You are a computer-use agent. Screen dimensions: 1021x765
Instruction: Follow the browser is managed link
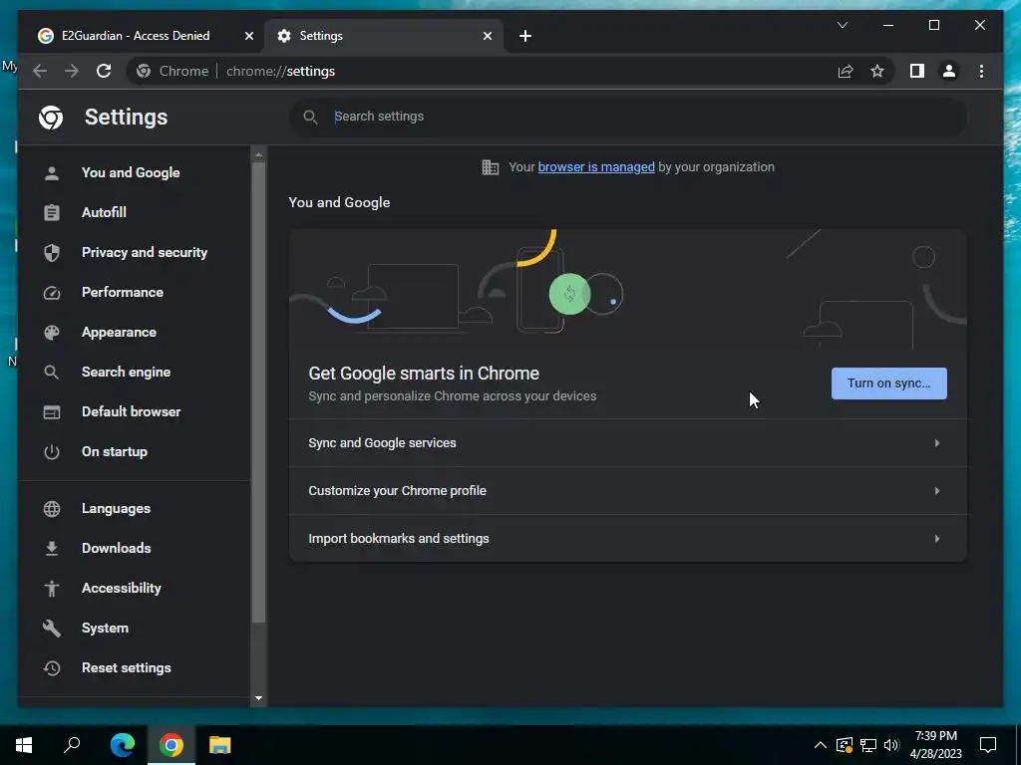pyautogui.click(x=596, y=167)
